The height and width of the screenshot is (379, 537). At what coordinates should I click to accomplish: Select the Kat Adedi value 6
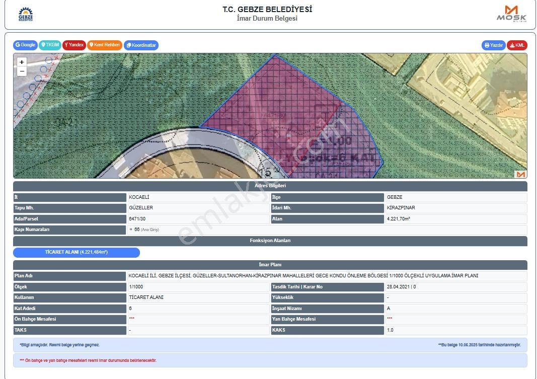click(130, 309)
